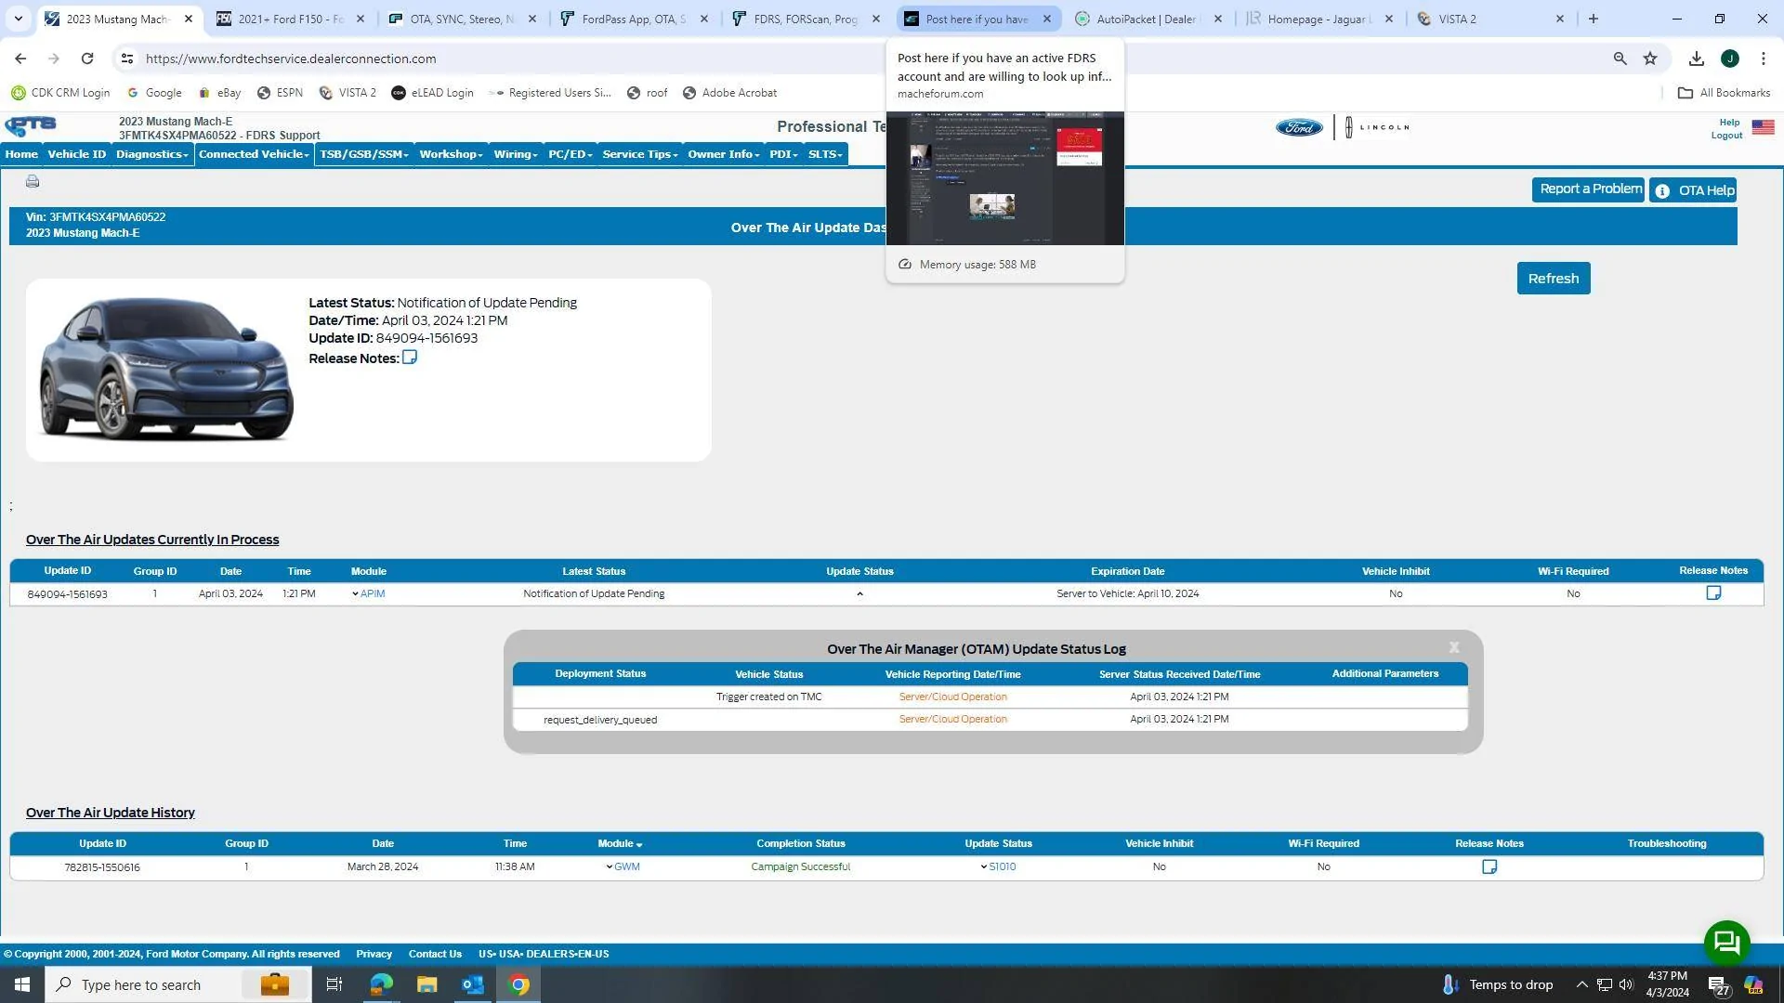
Task: Reload the page with refresh icon
Action: (87, 59)
